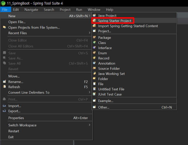The image size is (188, 145).
Task: Open the Navigate menu
Action: pos(31,9)
